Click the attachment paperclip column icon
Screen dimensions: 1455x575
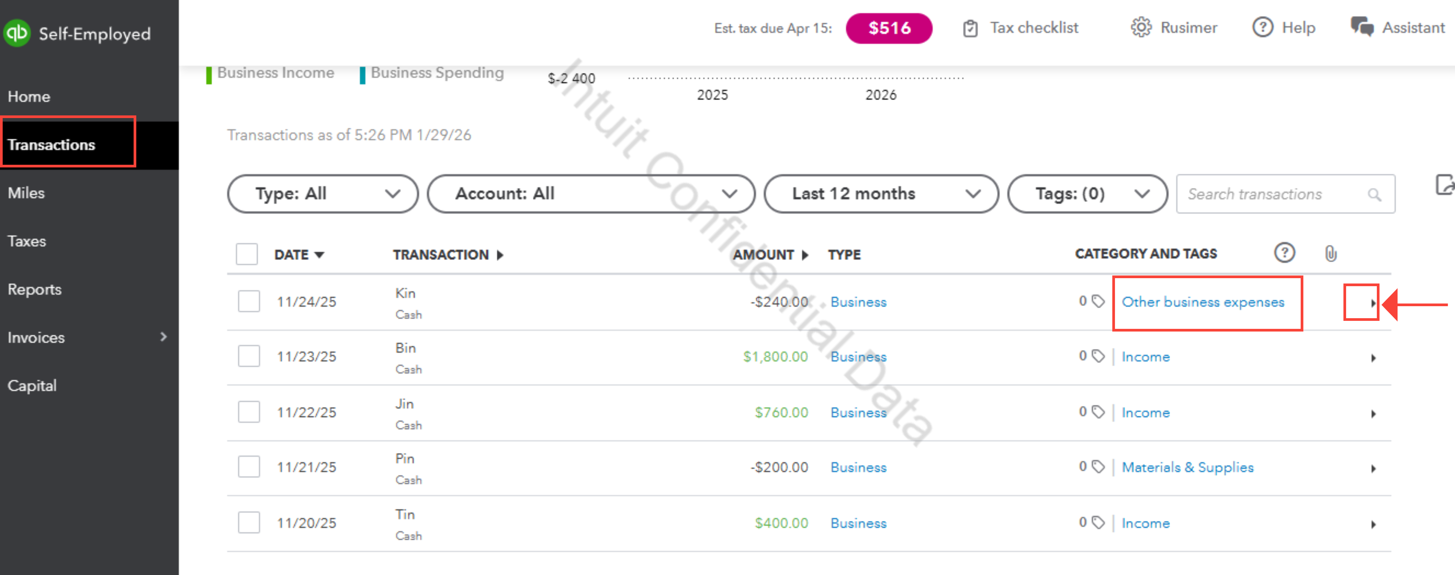1330,254
